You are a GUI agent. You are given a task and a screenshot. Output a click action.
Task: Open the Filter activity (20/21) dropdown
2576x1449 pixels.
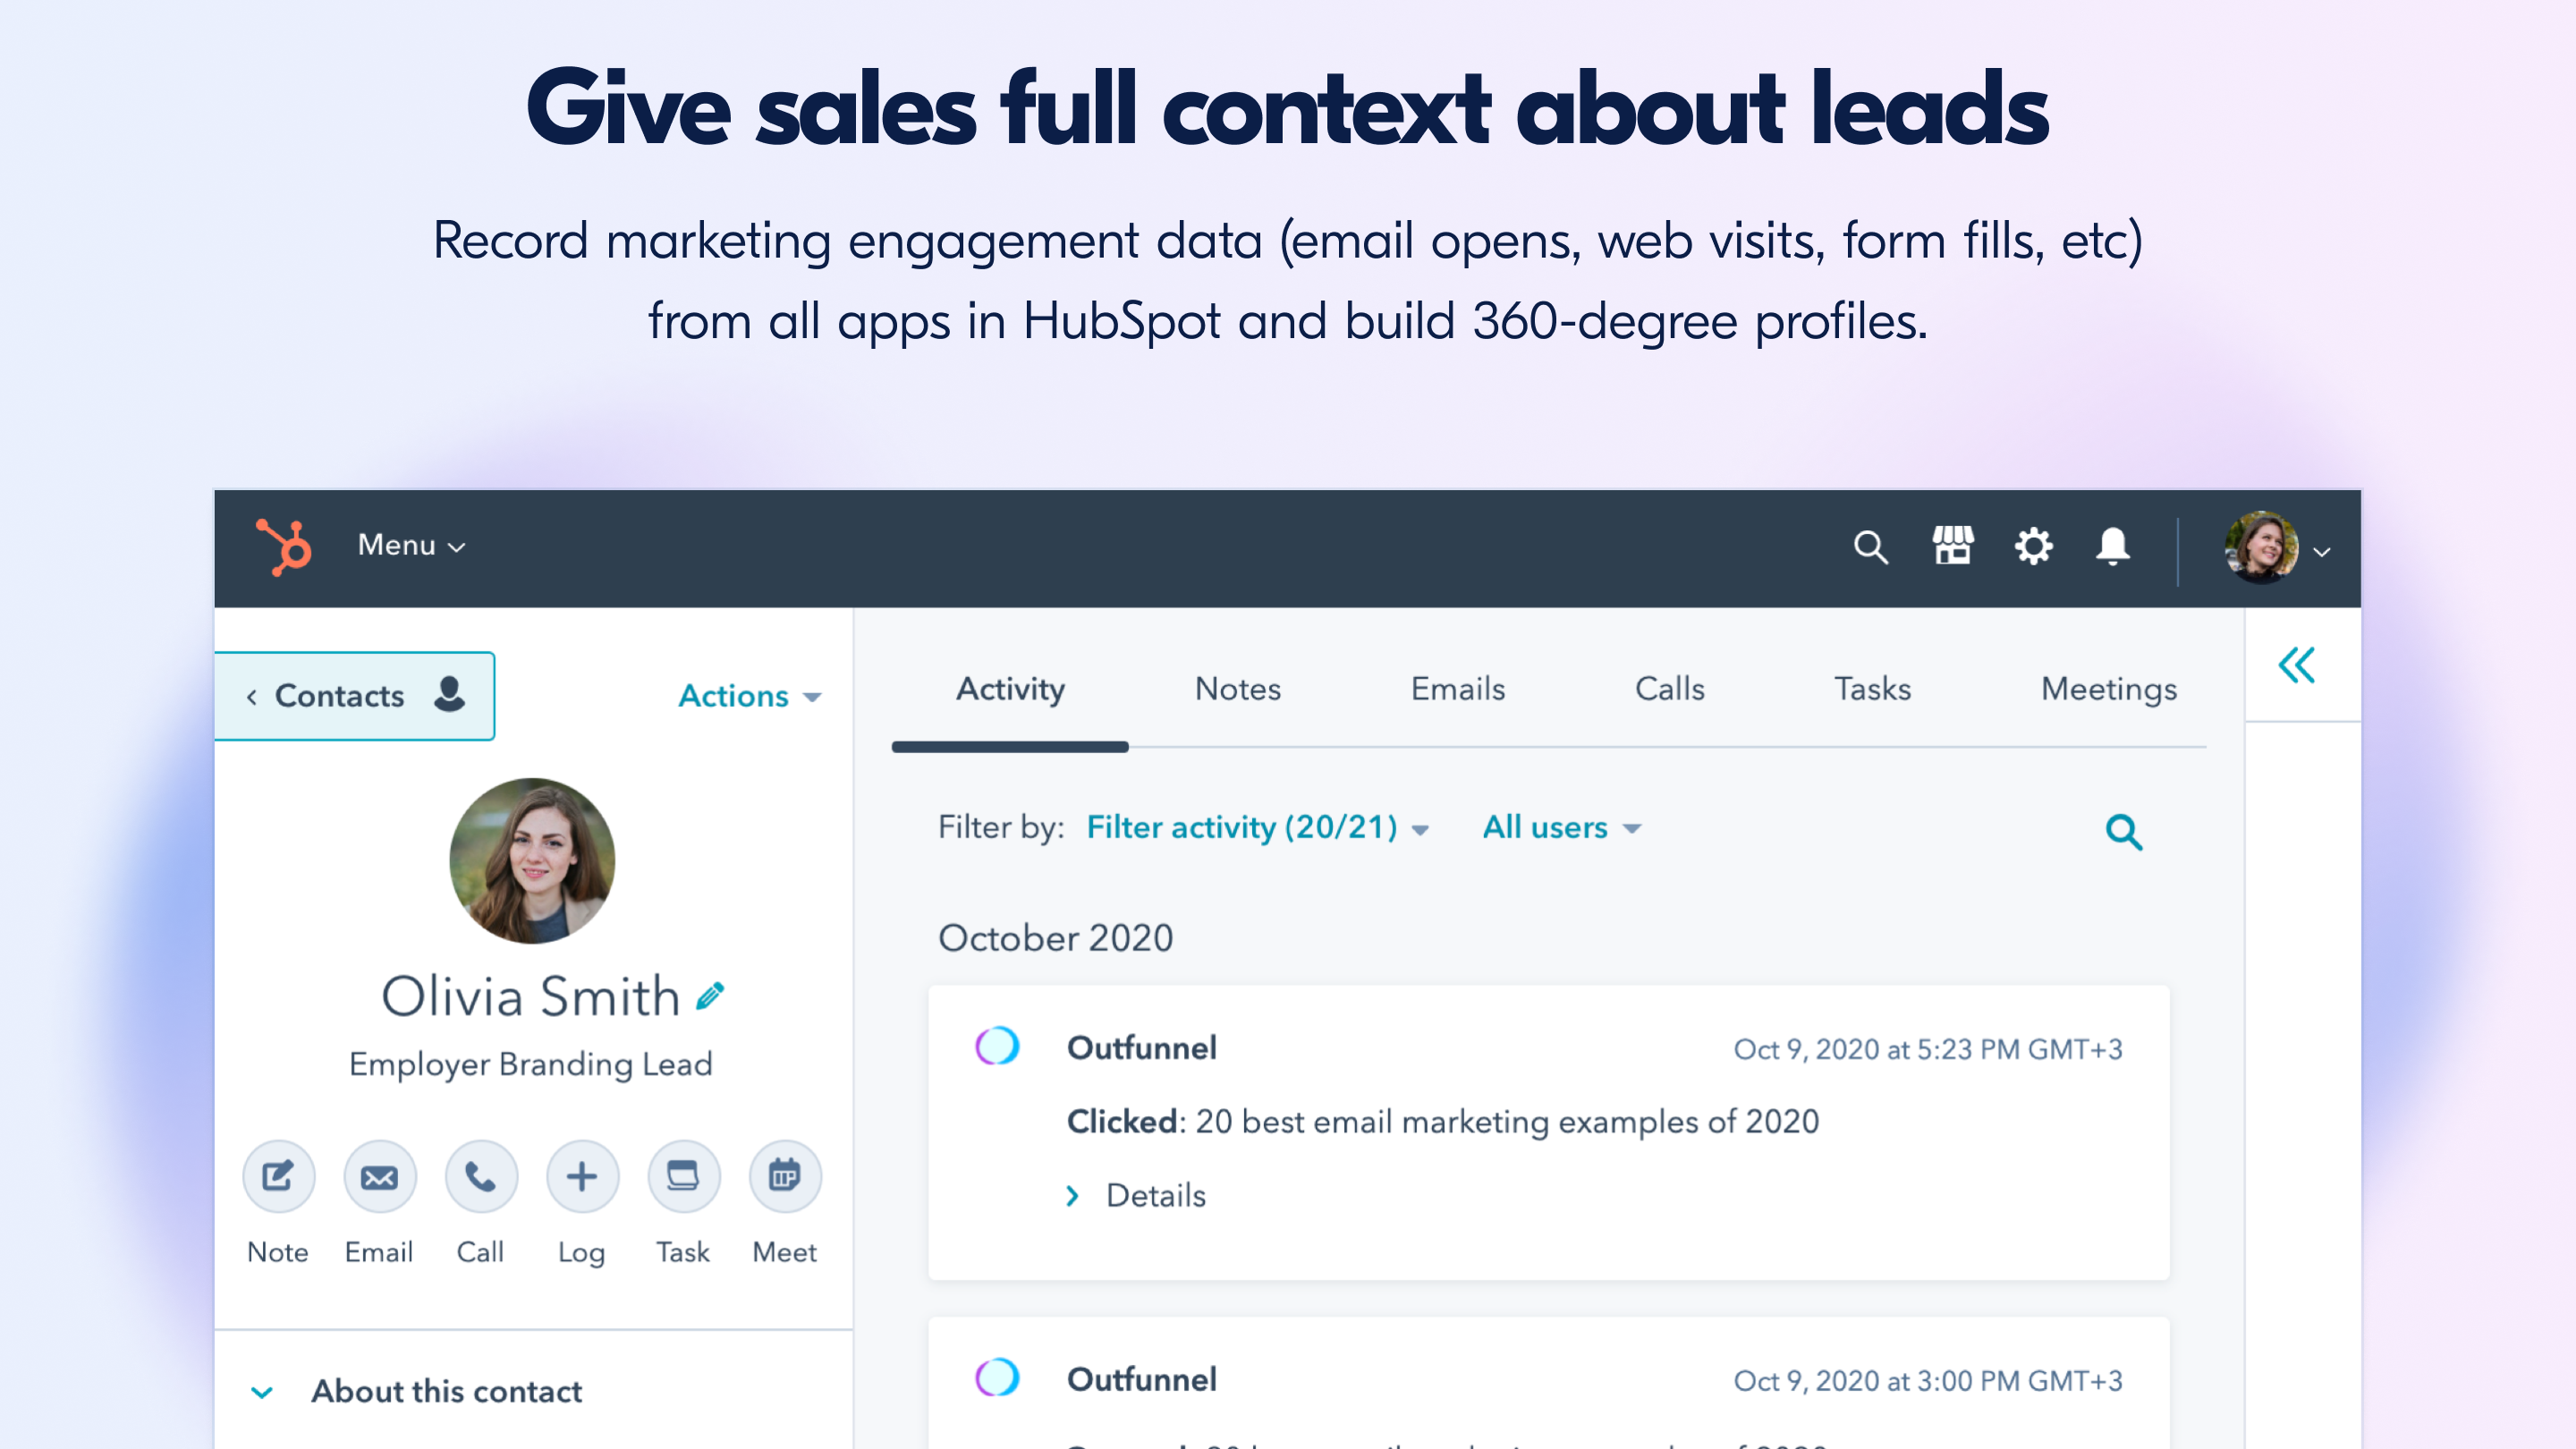point(1257,827)
